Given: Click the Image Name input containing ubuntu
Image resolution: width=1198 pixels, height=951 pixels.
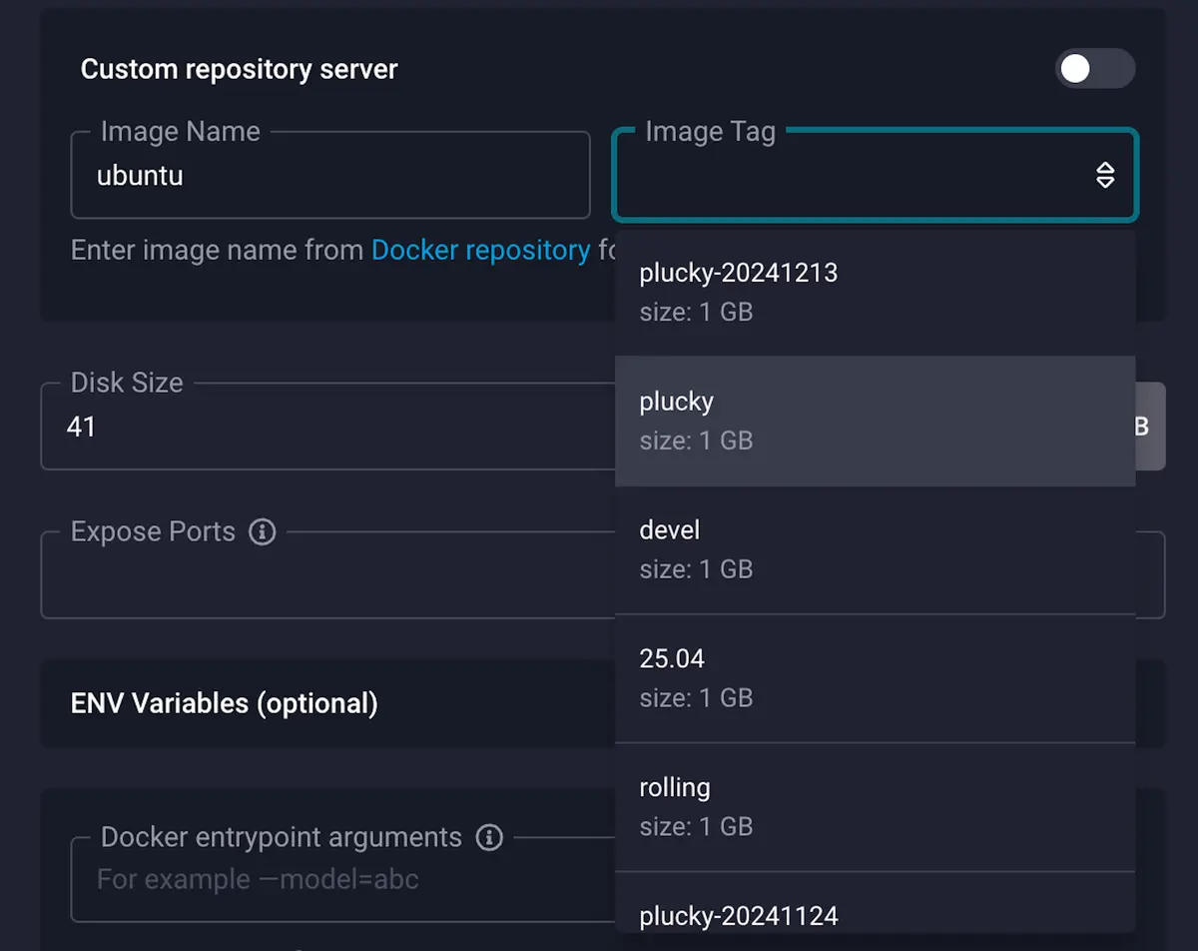Looking at the screenshot, I should (x=329, y=175).
